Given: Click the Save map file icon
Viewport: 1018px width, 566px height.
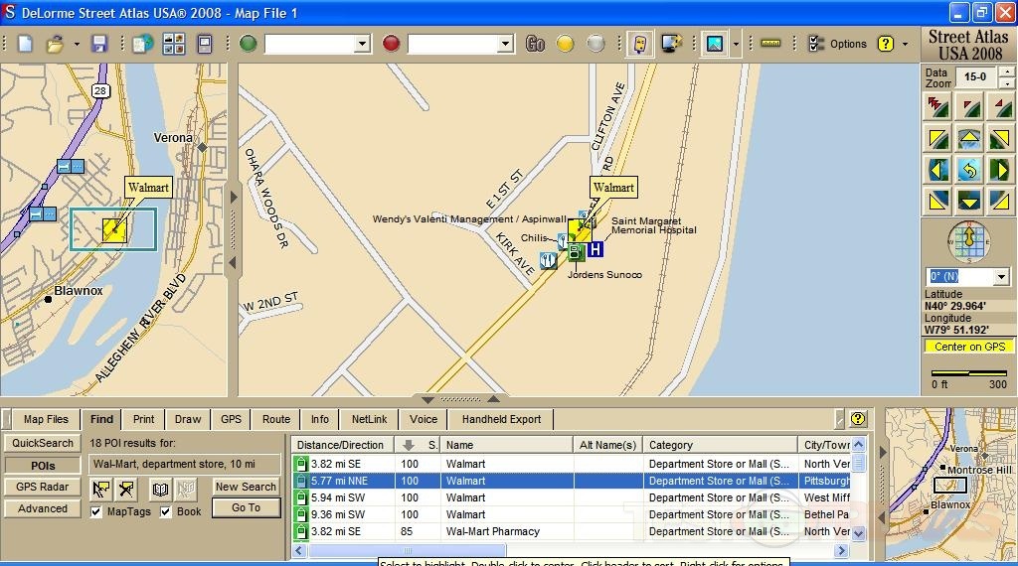Looking at the screenshot, I should click(98, 44).
